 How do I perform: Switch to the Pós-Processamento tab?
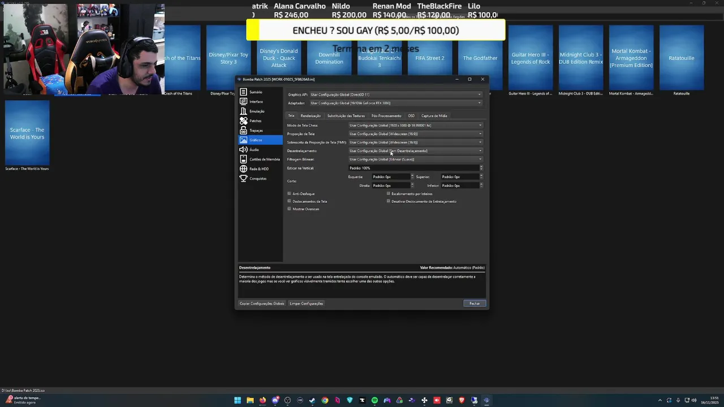(x=386, y=115)
